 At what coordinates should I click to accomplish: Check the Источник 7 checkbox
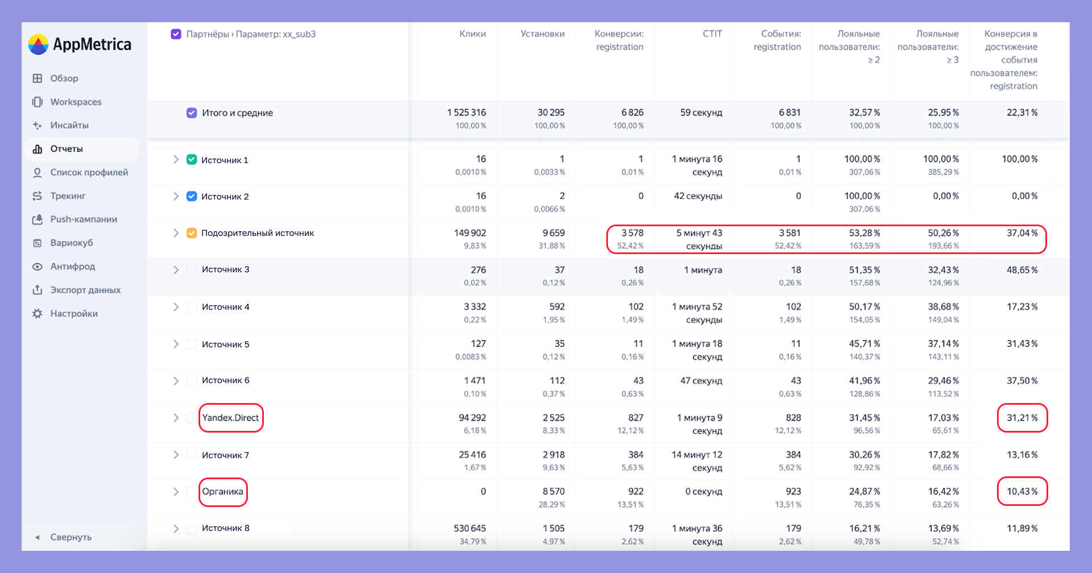coord(192,455)
